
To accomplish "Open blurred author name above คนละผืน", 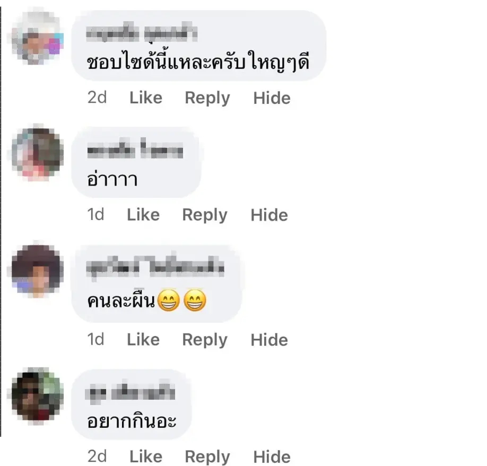I will (x=155, y=267).
